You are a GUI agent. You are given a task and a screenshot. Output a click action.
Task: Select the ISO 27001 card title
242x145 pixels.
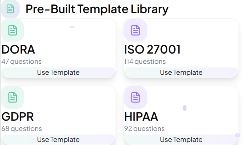152,49
